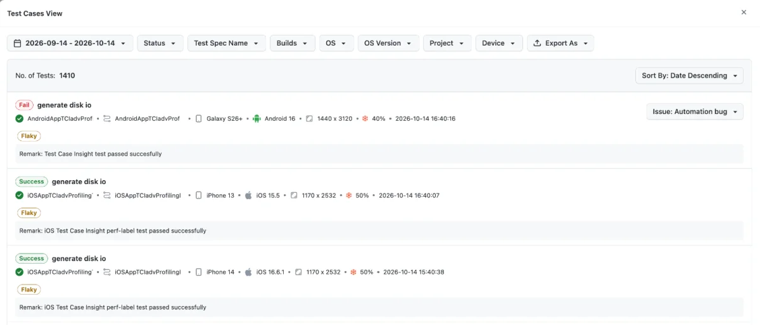The width and height of the screenshot is (760, 325).
Task: Click the phone device icon next to iPhone 13
Action: coord(199,195)
